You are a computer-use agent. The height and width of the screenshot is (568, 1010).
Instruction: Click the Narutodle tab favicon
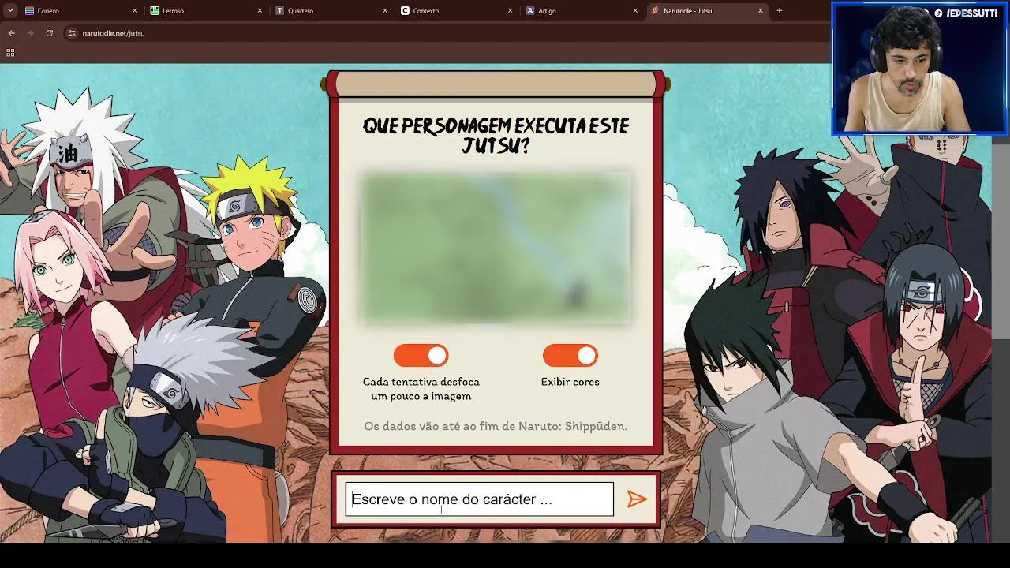click(x=656, y=11)
